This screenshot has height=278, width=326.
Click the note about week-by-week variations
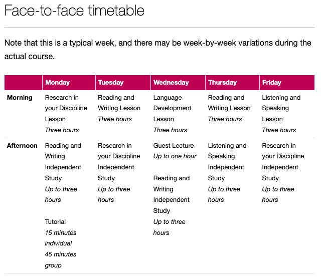(x=157, y=49)
